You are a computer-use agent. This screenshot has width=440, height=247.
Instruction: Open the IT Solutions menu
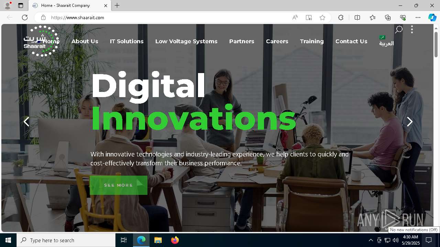126,41
